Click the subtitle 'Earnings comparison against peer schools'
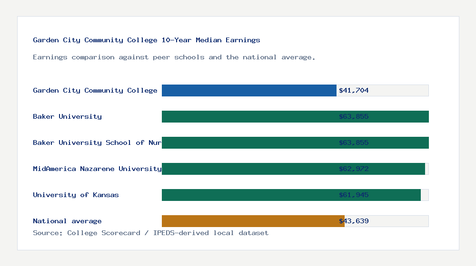476x266 pixels. tap(119, 57)
